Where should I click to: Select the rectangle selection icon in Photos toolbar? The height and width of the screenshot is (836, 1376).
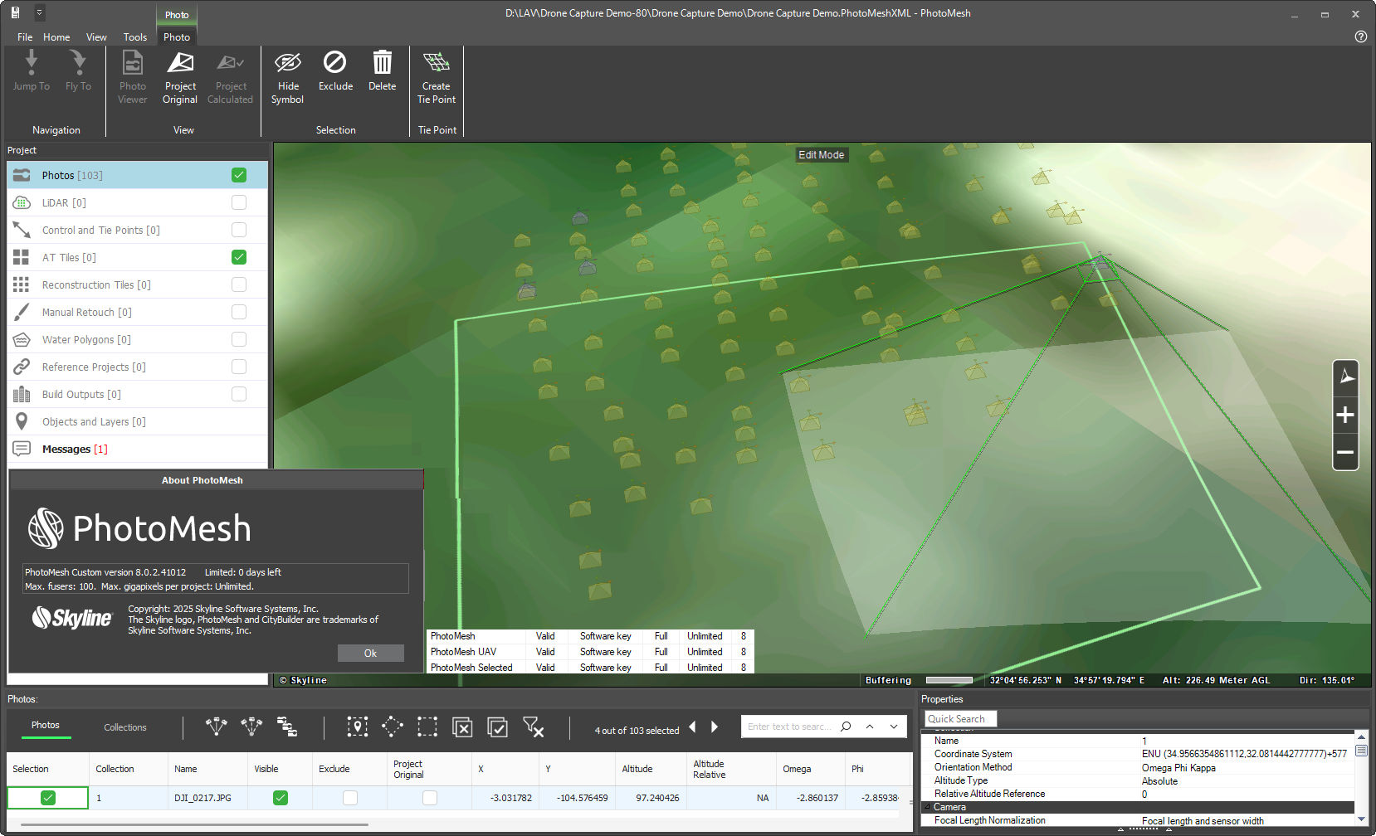coord(427,726)
